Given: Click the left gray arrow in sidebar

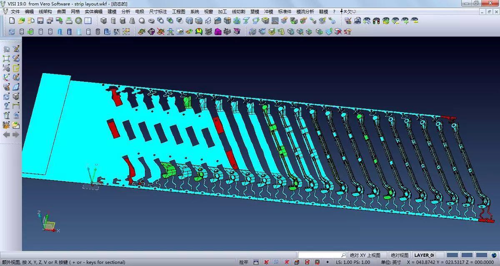Looking at the screenshot, I should 7,135.
